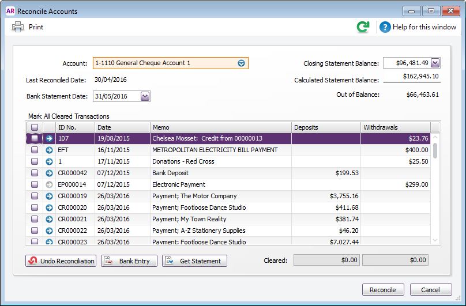Click grey arrow for EP000014 Electronic Payment
Image resolution: width=466 pixels, height=306 pixels.
49,184
